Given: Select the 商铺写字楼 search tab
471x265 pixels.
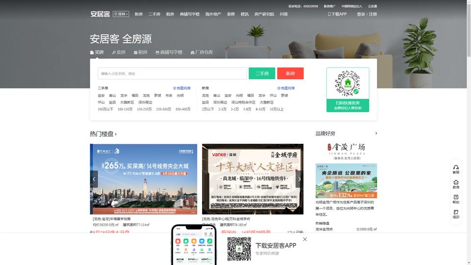Looking at the screenshot, I should point(169,53).
